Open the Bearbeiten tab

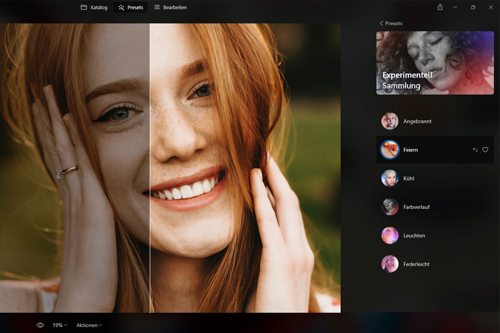point(170,8)
